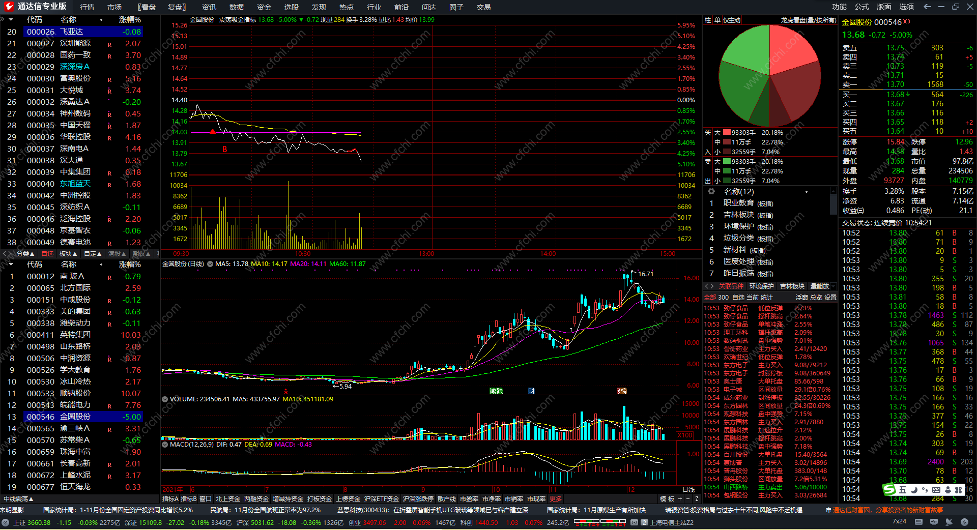Open the 资讯 menu
977x530 pixels.
point(209,7)
